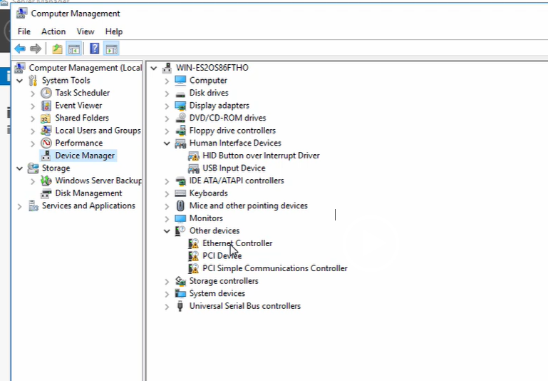
Task: Click the System Tools wrench icon
Action: point(33,81)
